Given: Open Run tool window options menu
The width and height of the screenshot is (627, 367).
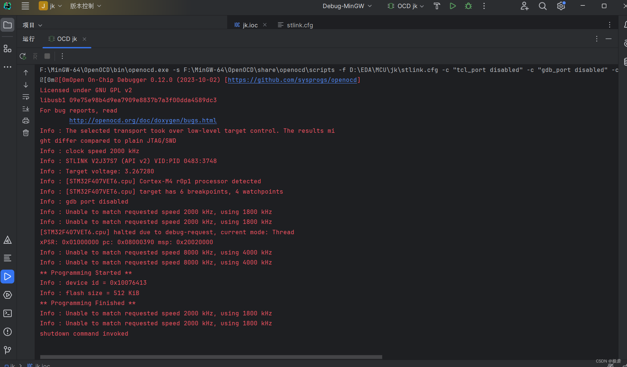Looking at the screenshot, I should [x=597, y=39].
